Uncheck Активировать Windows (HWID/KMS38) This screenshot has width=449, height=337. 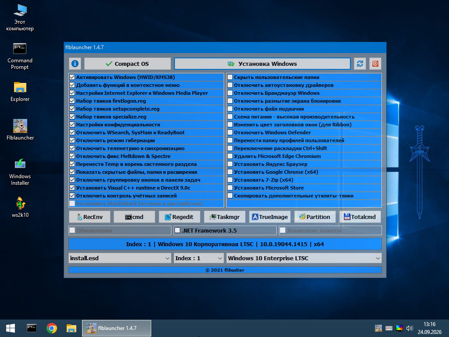click(x=72, y=77)
